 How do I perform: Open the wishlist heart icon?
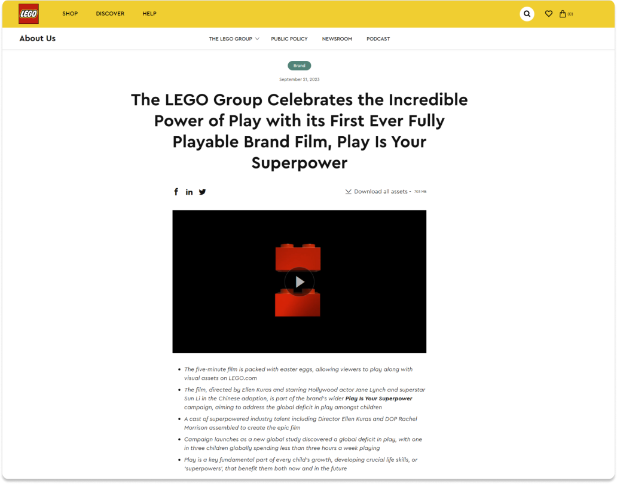click(x=548, y=14)
